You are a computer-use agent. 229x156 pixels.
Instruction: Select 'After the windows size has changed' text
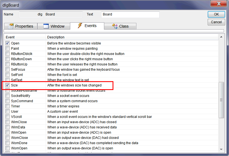pos(74,85)
